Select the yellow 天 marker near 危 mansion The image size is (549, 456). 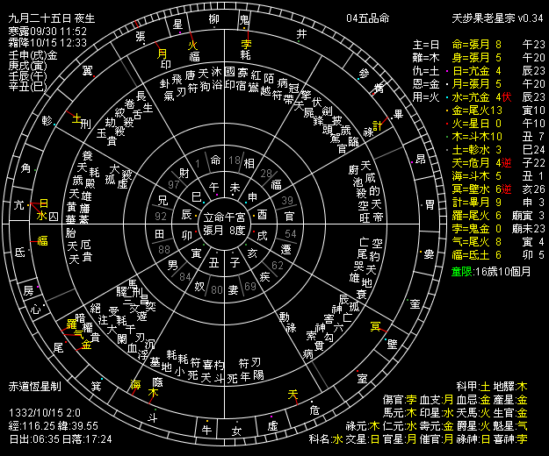(x=293, y=394)
